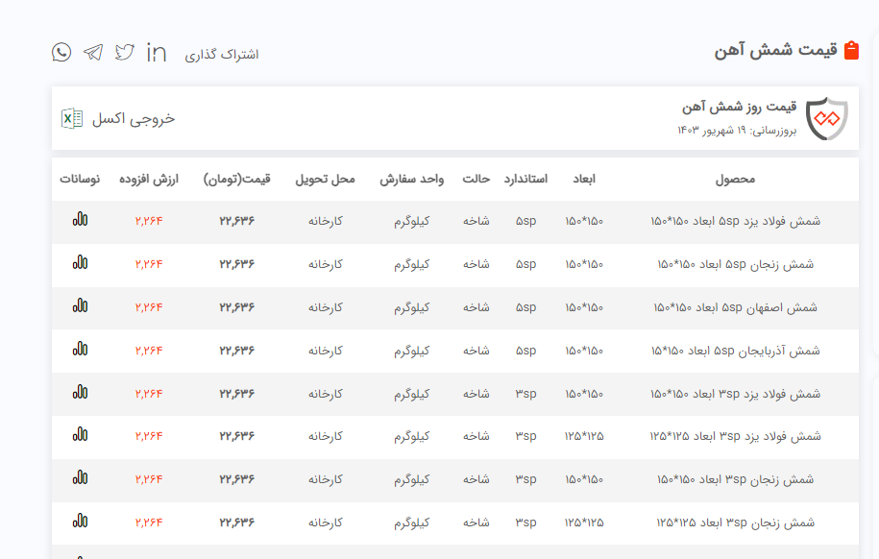Show chart for شمش فولاد یزد 5sp 150*150

(x=80, y=220)
